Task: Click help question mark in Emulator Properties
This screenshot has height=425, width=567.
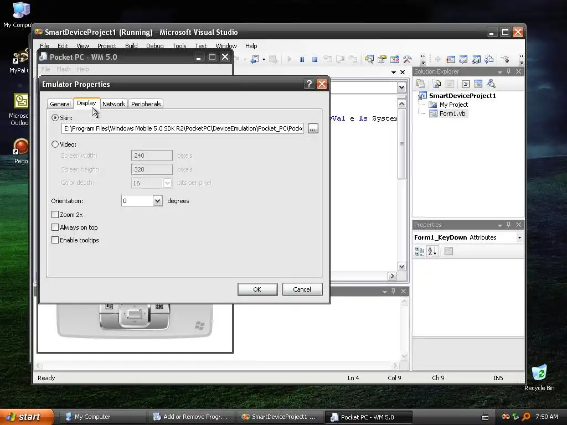Action: coord(309,84)
